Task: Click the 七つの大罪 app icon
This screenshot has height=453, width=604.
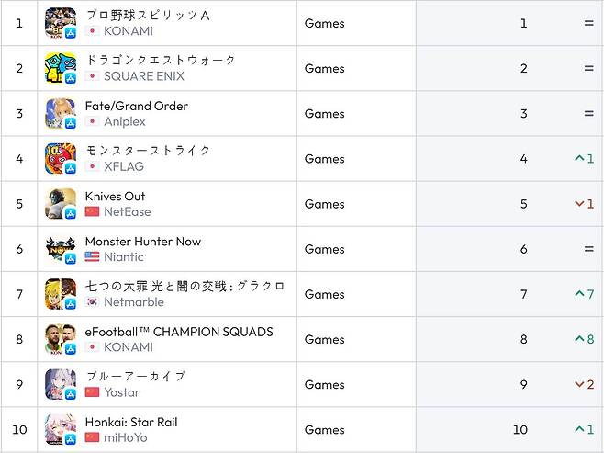Action: click(x=61, y=294)
